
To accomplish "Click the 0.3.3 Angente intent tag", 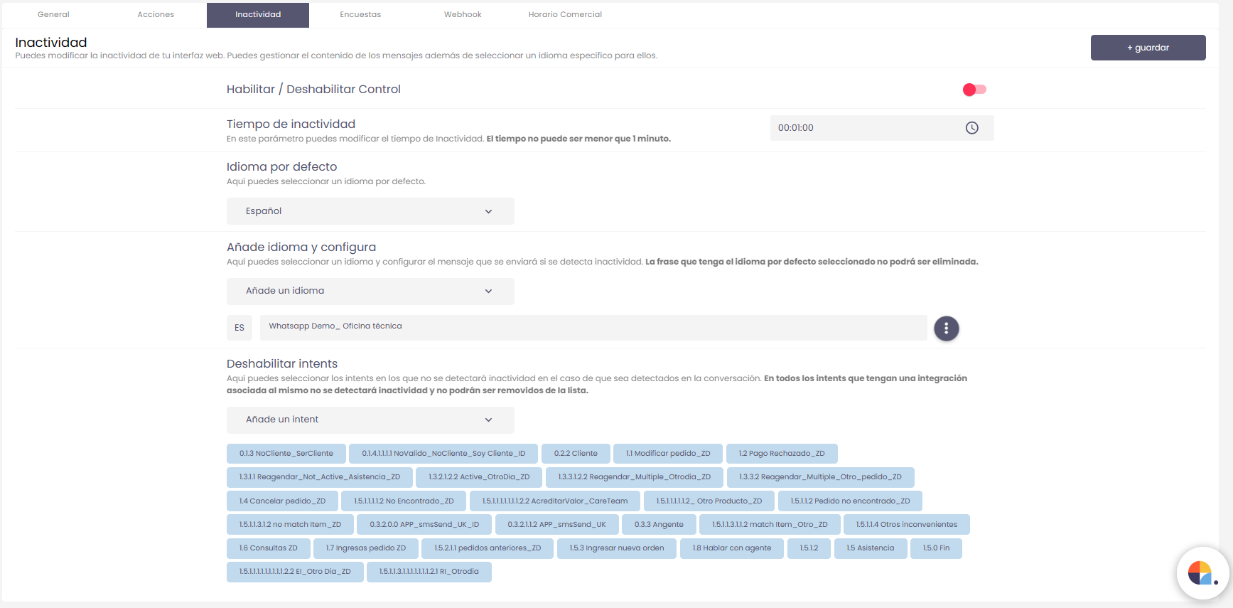I will click(659, 525).
